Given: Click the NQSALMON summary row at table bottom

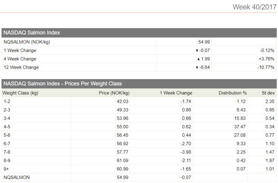Looking at the screenshot, I should pos(139,178).
